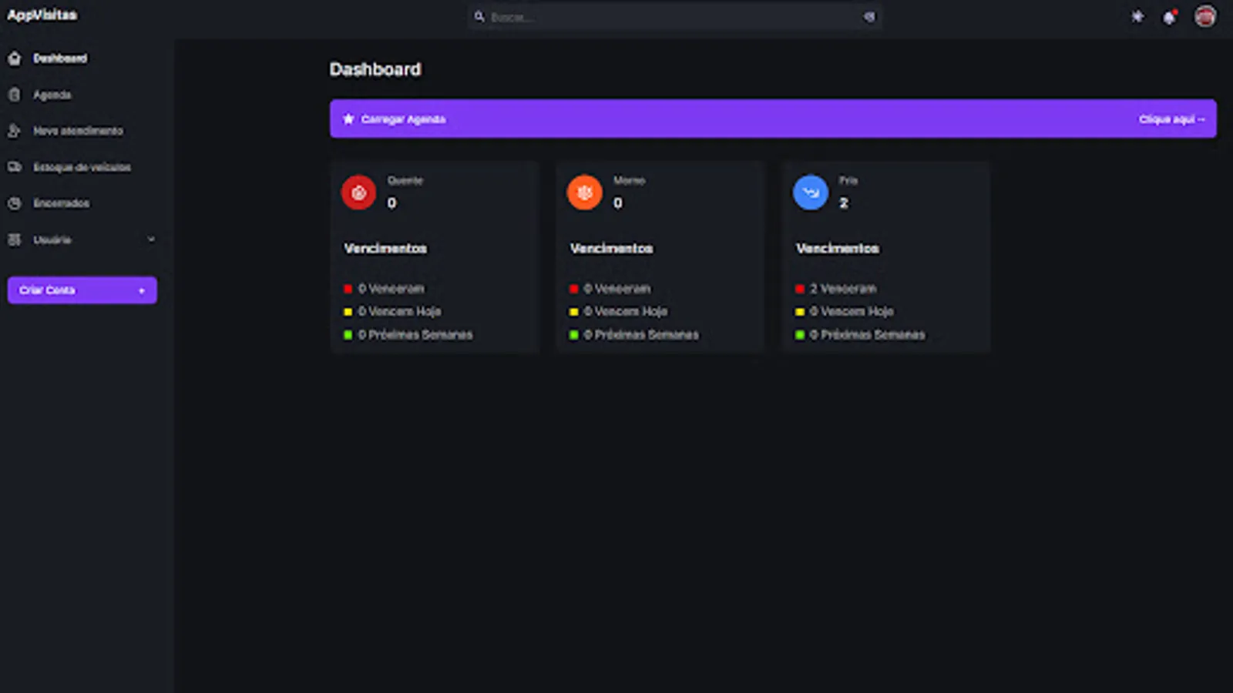Open Novo atendimento menu item
The height and width of the screenshot is (693, 1233).
click(78, 131)
